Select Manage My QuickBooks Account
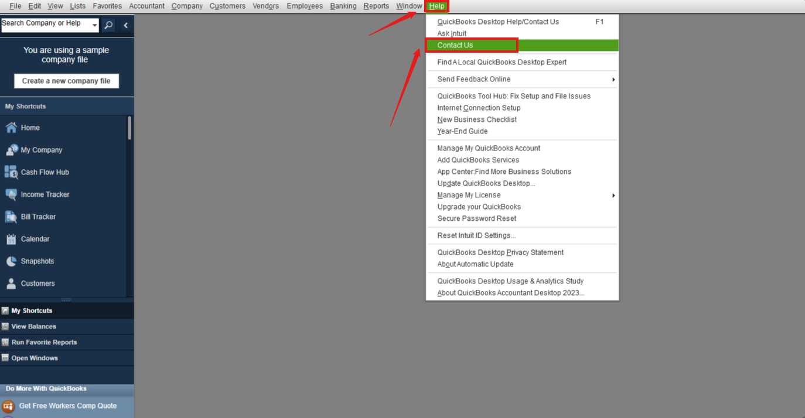805x418 pixels. pos(522,148)
